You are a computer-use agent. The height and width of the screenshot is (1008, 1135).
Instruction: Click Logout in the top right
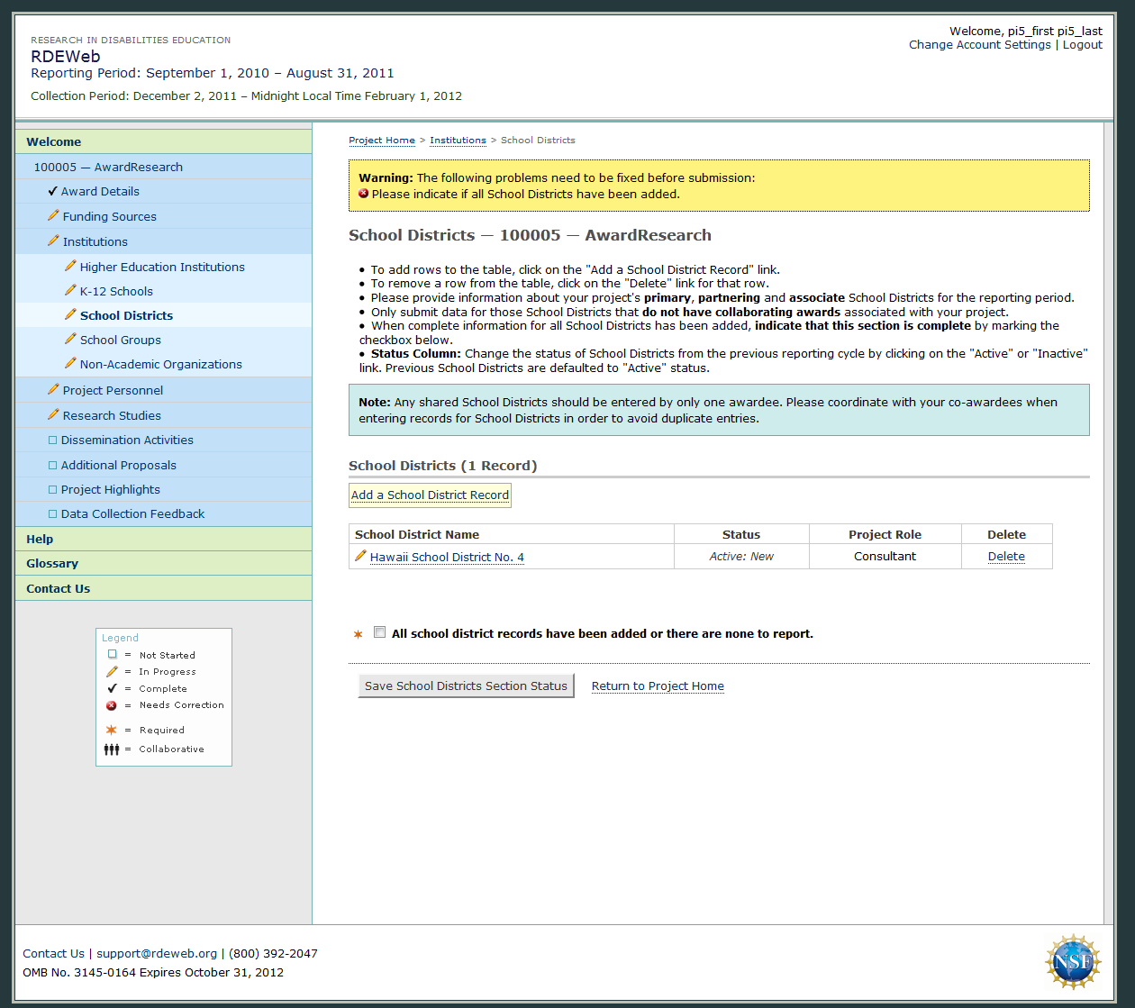[1082, 45]
